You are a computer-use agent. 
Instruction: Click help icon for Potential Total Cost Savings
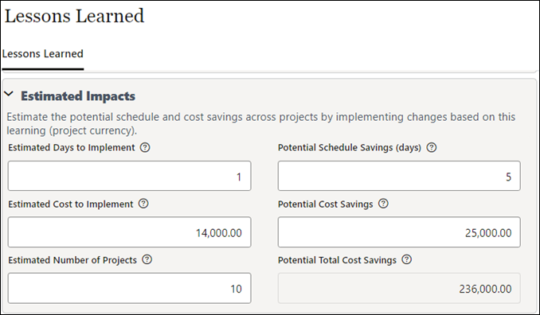click(407, 259)
